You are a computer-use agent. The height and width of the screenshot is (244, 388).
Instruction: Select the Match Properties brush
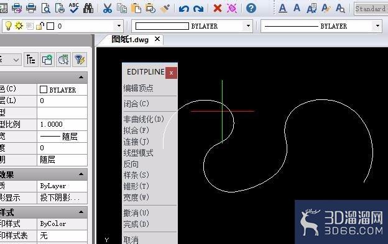165,8
